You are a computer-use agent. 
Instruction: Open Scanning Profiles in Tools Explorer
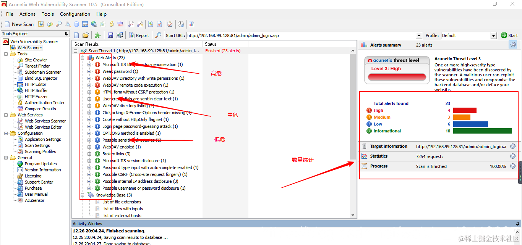click(x=41, y=152)
